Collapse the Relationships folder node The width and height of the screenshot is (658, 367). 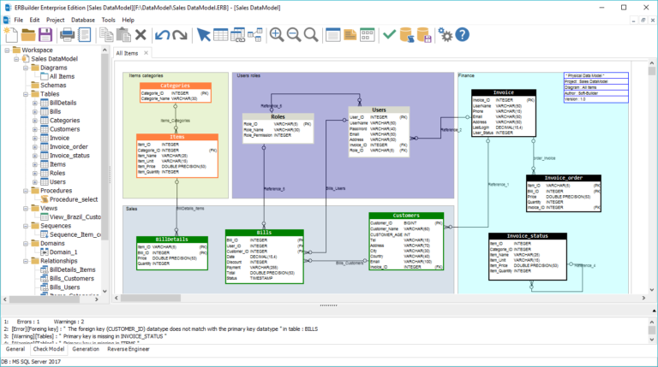23,261
